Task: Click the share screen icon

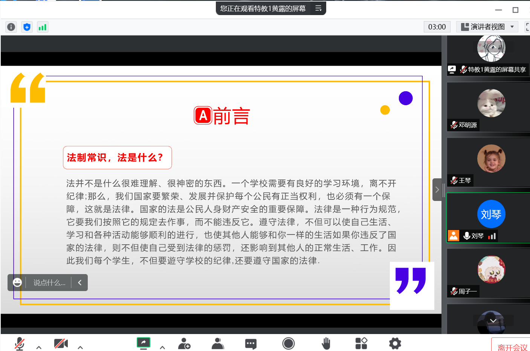Action: point(144,343)
